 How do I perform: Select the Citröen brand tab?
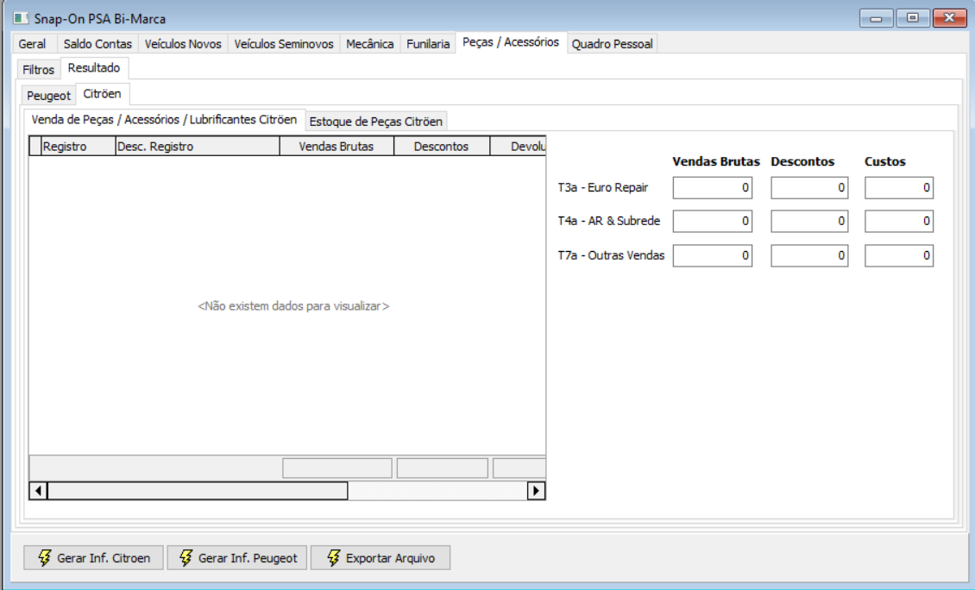[x=102, y=94]
